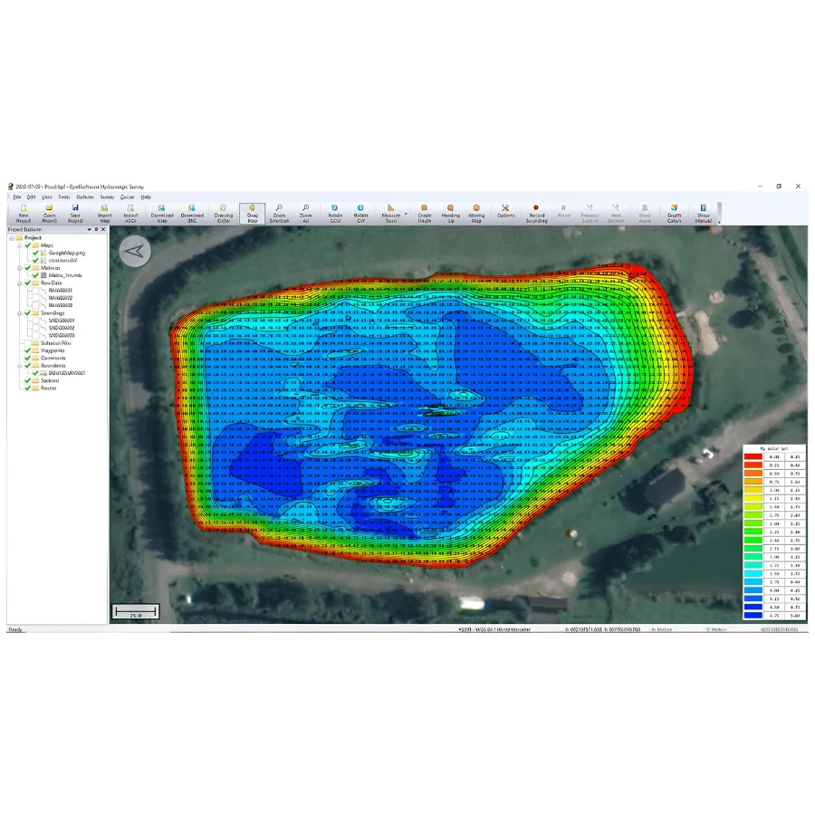Click the red 0.00–0.25 depth swatch

pyautogui.click(x=753, y=457)
